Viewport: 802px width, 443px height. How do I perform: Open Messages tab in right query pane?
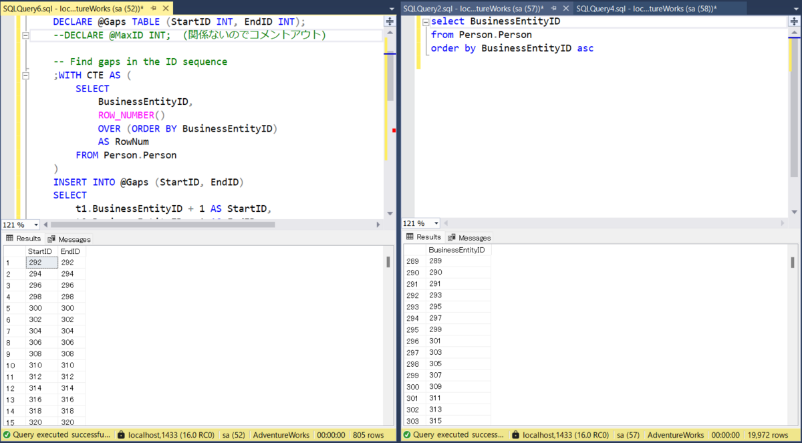[x=469, y=237]
